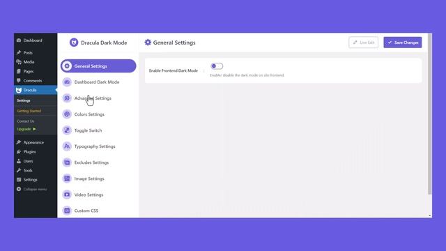
Task: Click the Image Settings icon
Action: tap(67, 178)
